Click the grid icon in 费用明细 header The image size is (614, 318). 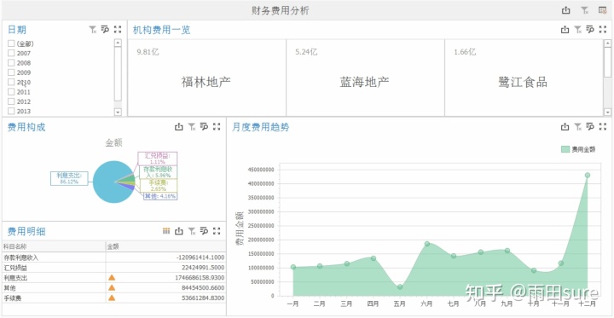click(166, 231)
